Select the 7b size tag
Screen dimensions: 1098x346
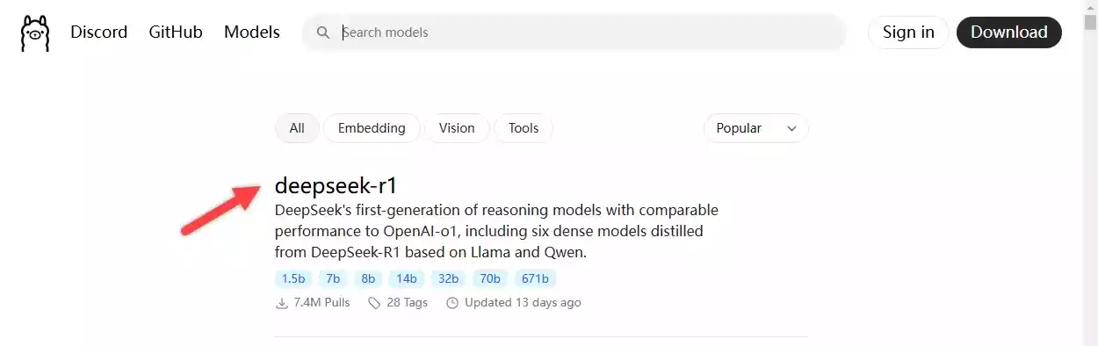[333, 278]
